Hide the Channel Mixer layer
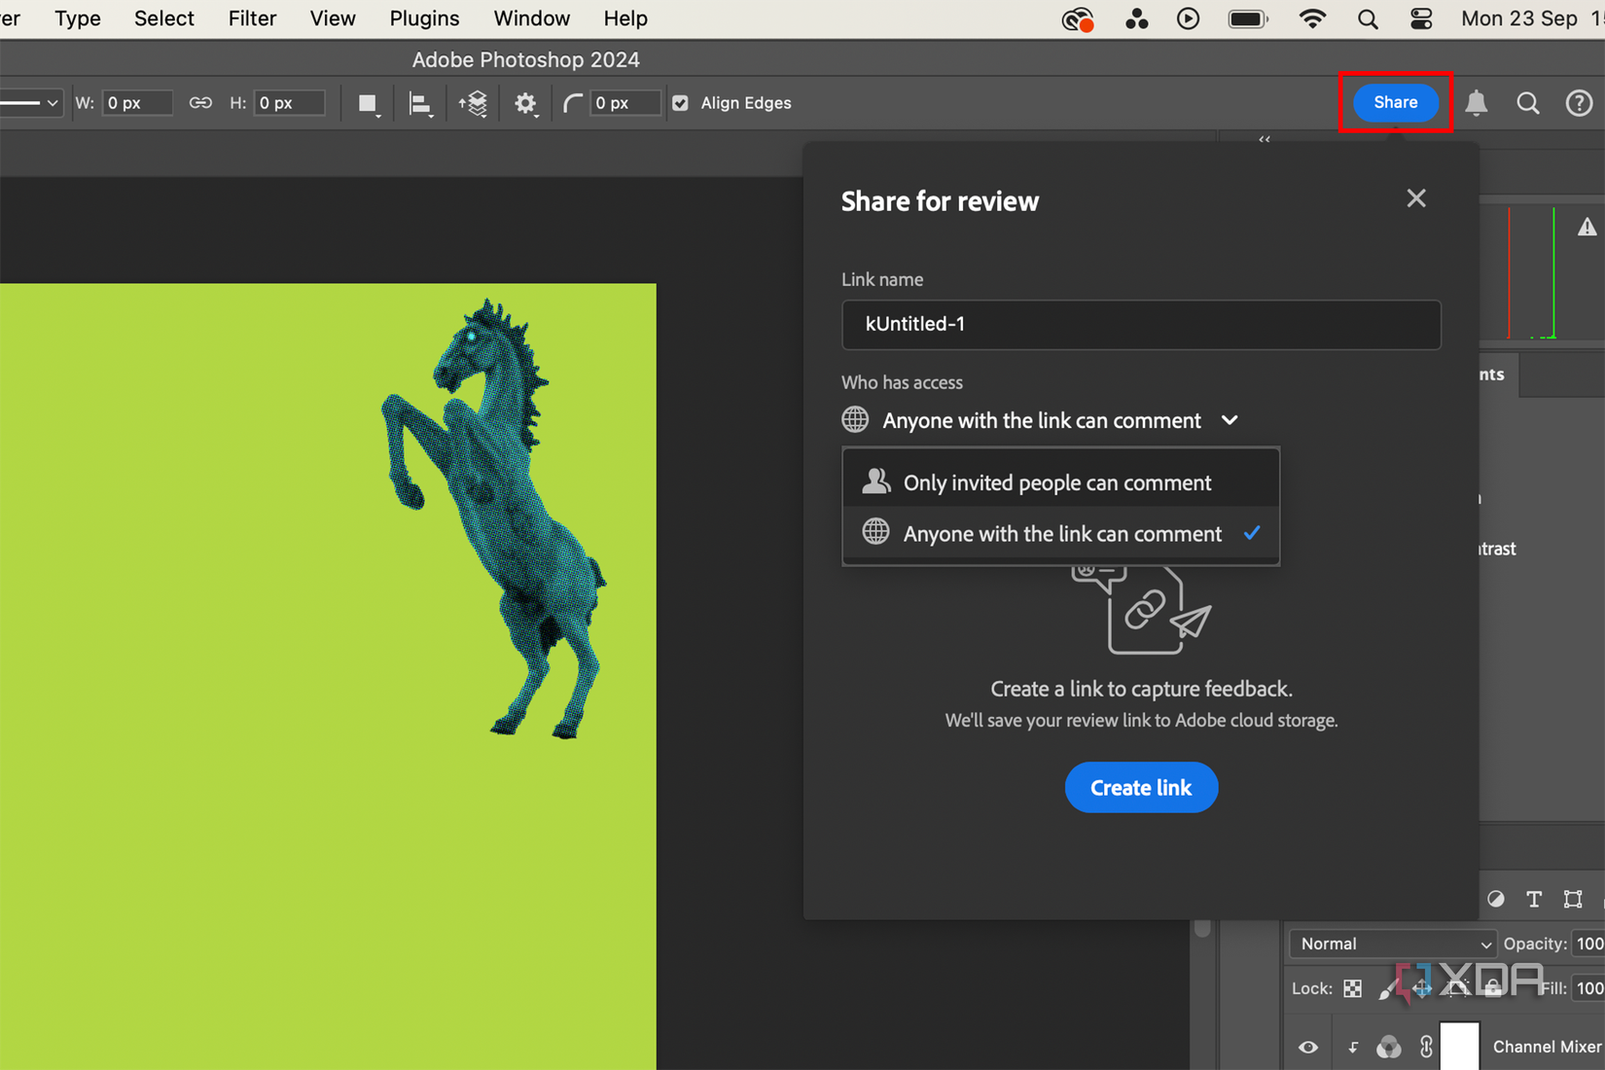The image size is (1605, 1070). (x=1307, y=1046)
